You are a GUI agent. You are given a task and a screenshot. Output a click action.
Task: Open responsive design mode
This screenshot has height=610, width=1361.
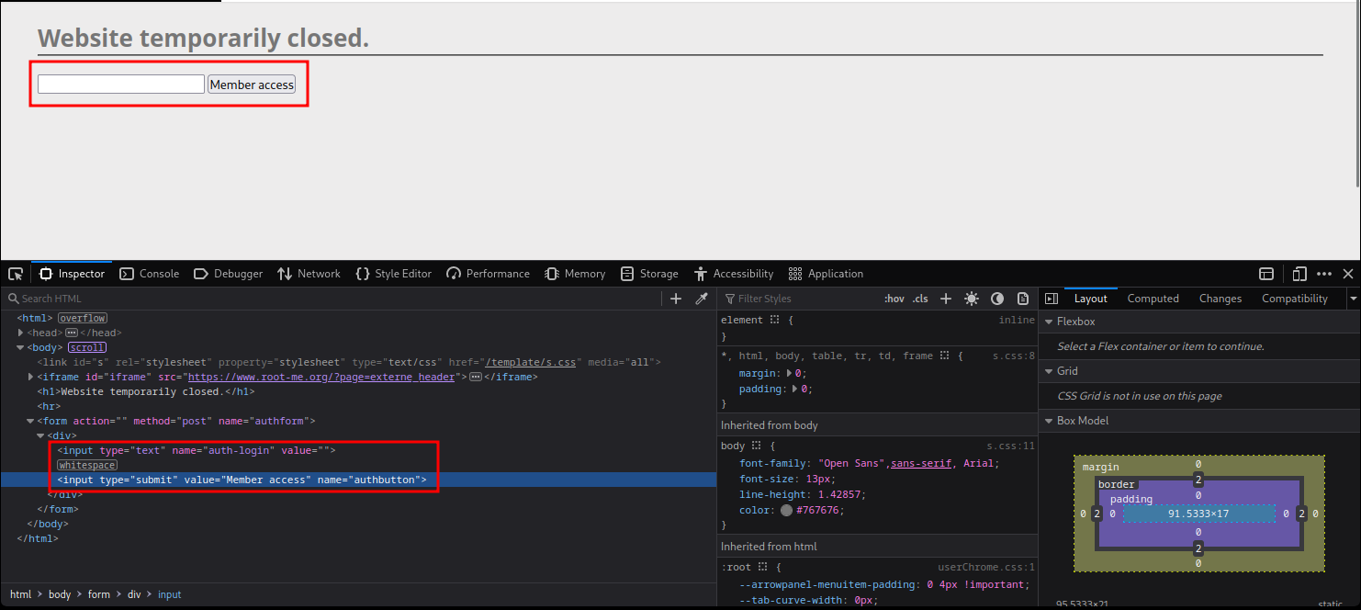pyautogui.click(x=1299, y=274)
